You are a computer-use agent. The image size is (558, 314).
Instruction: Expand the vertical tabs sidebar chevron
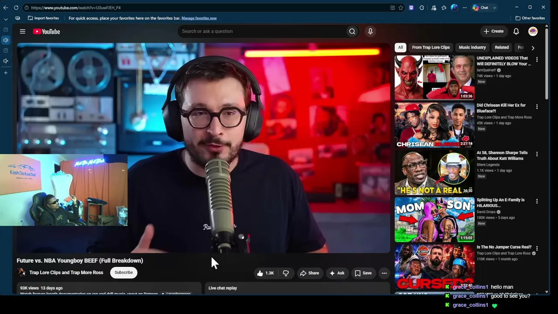[6, 19]
